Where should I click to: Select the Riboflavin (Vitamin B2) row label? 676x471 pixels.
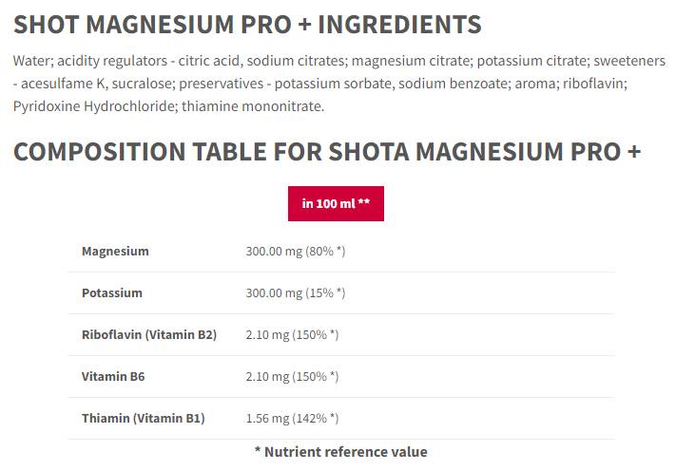click(149, 335)
